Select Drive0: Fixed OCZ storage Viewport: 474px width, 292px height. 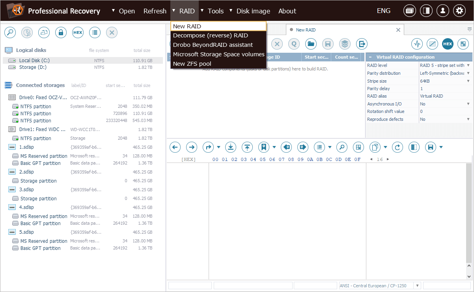click(83, 97)
